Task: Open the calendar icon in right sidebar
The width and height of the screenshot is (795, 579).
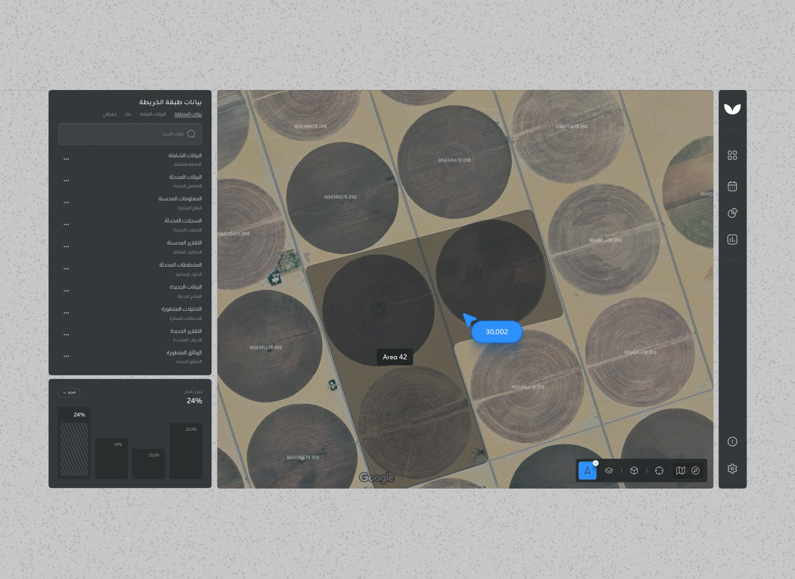Action: [732, 186]
